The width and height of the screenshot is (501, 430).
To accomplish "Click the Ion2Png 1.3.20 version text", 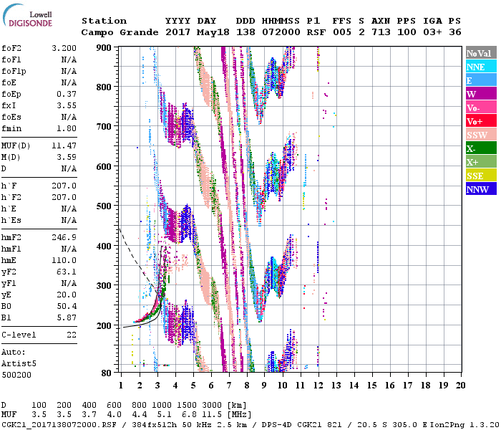I will [464, 425].
